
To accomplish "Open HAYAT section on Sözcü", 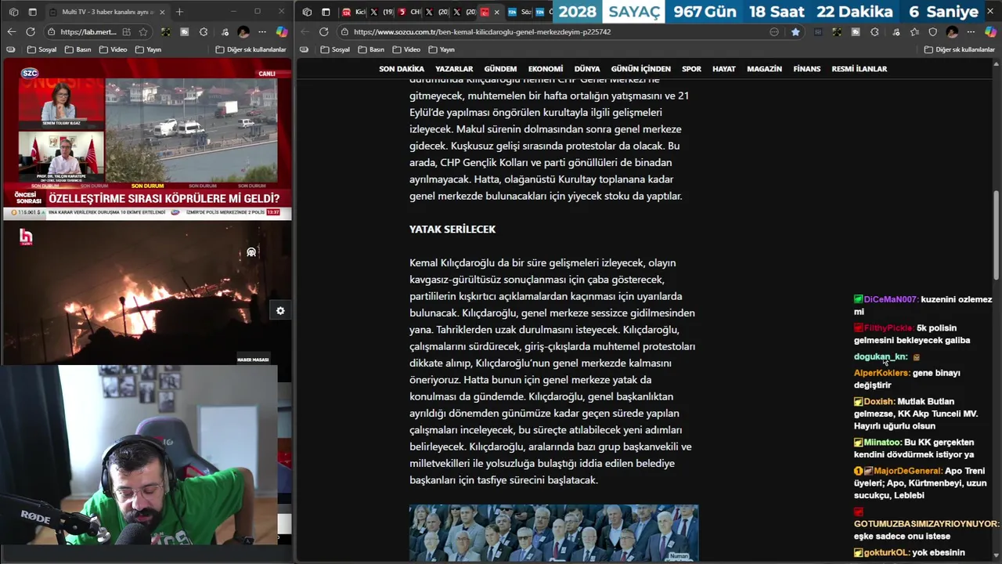I will (x=724, y=69).
